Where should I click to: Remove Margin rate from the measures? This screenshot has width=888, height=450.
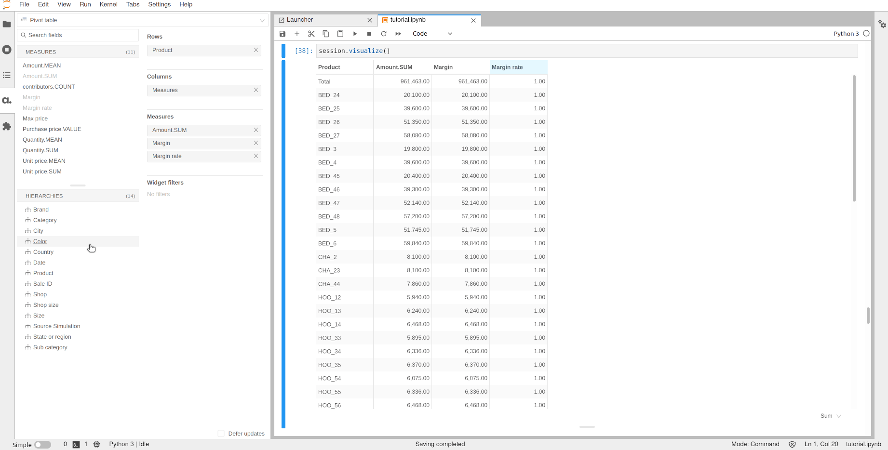pyautogui.click(x=256, y=156)
